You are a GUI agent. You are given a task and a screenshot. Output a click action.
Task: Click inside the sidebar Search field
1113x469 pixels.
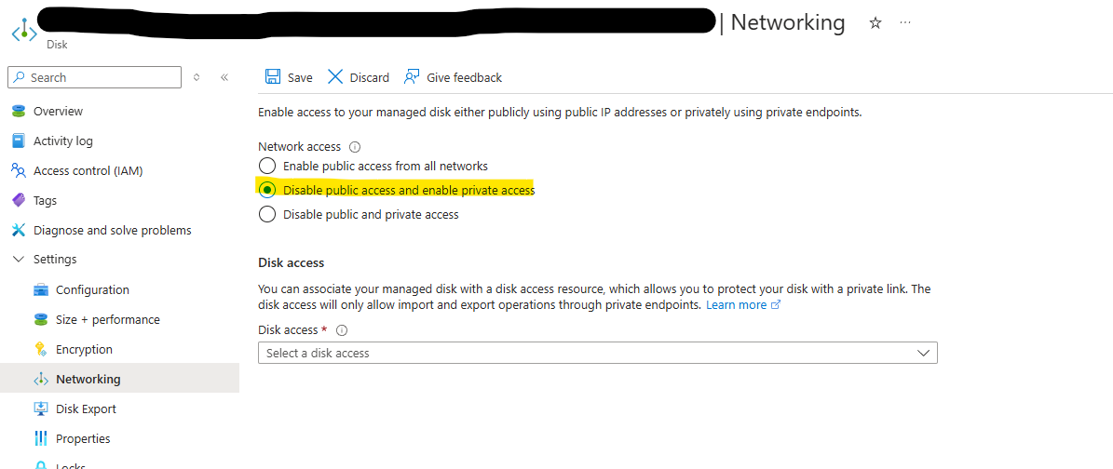pos(94,77)
